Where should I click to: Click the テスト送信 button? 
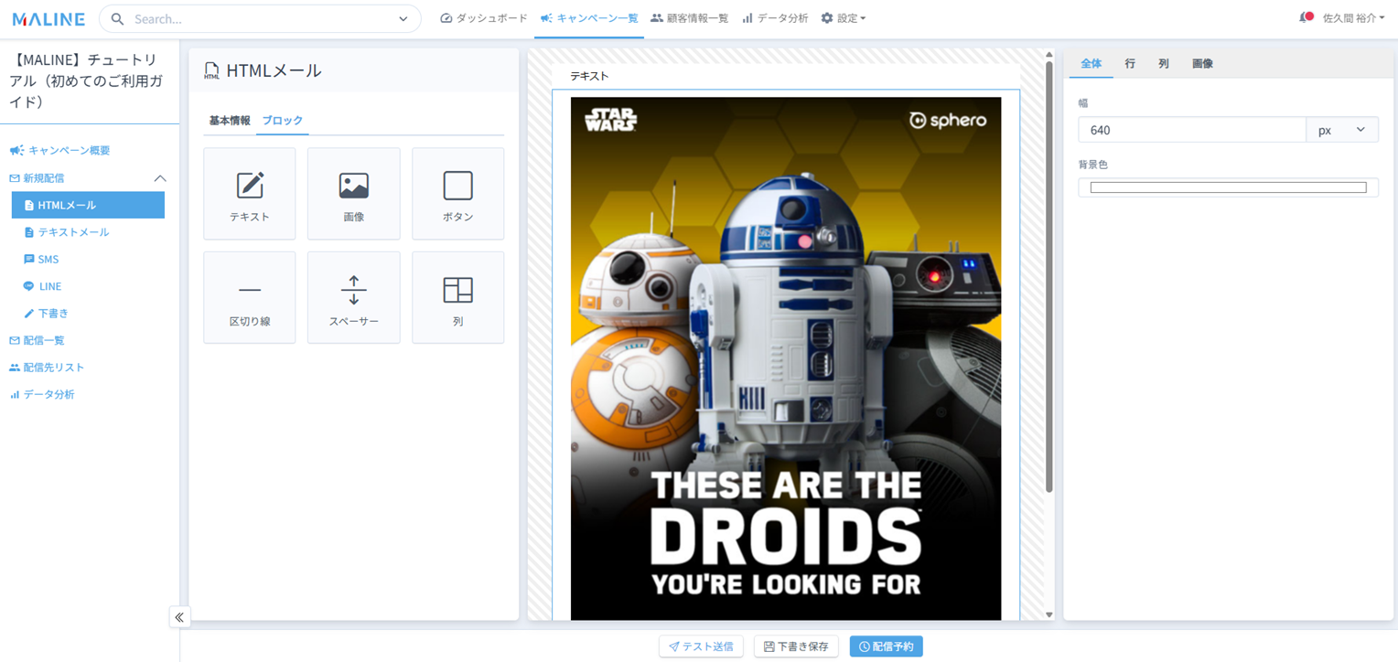tap(701, 646)
